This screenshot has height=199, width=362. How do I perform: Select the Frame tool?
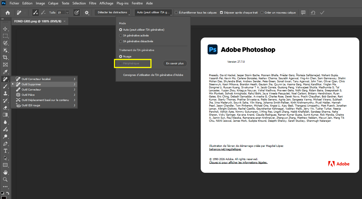pos(5,65)
